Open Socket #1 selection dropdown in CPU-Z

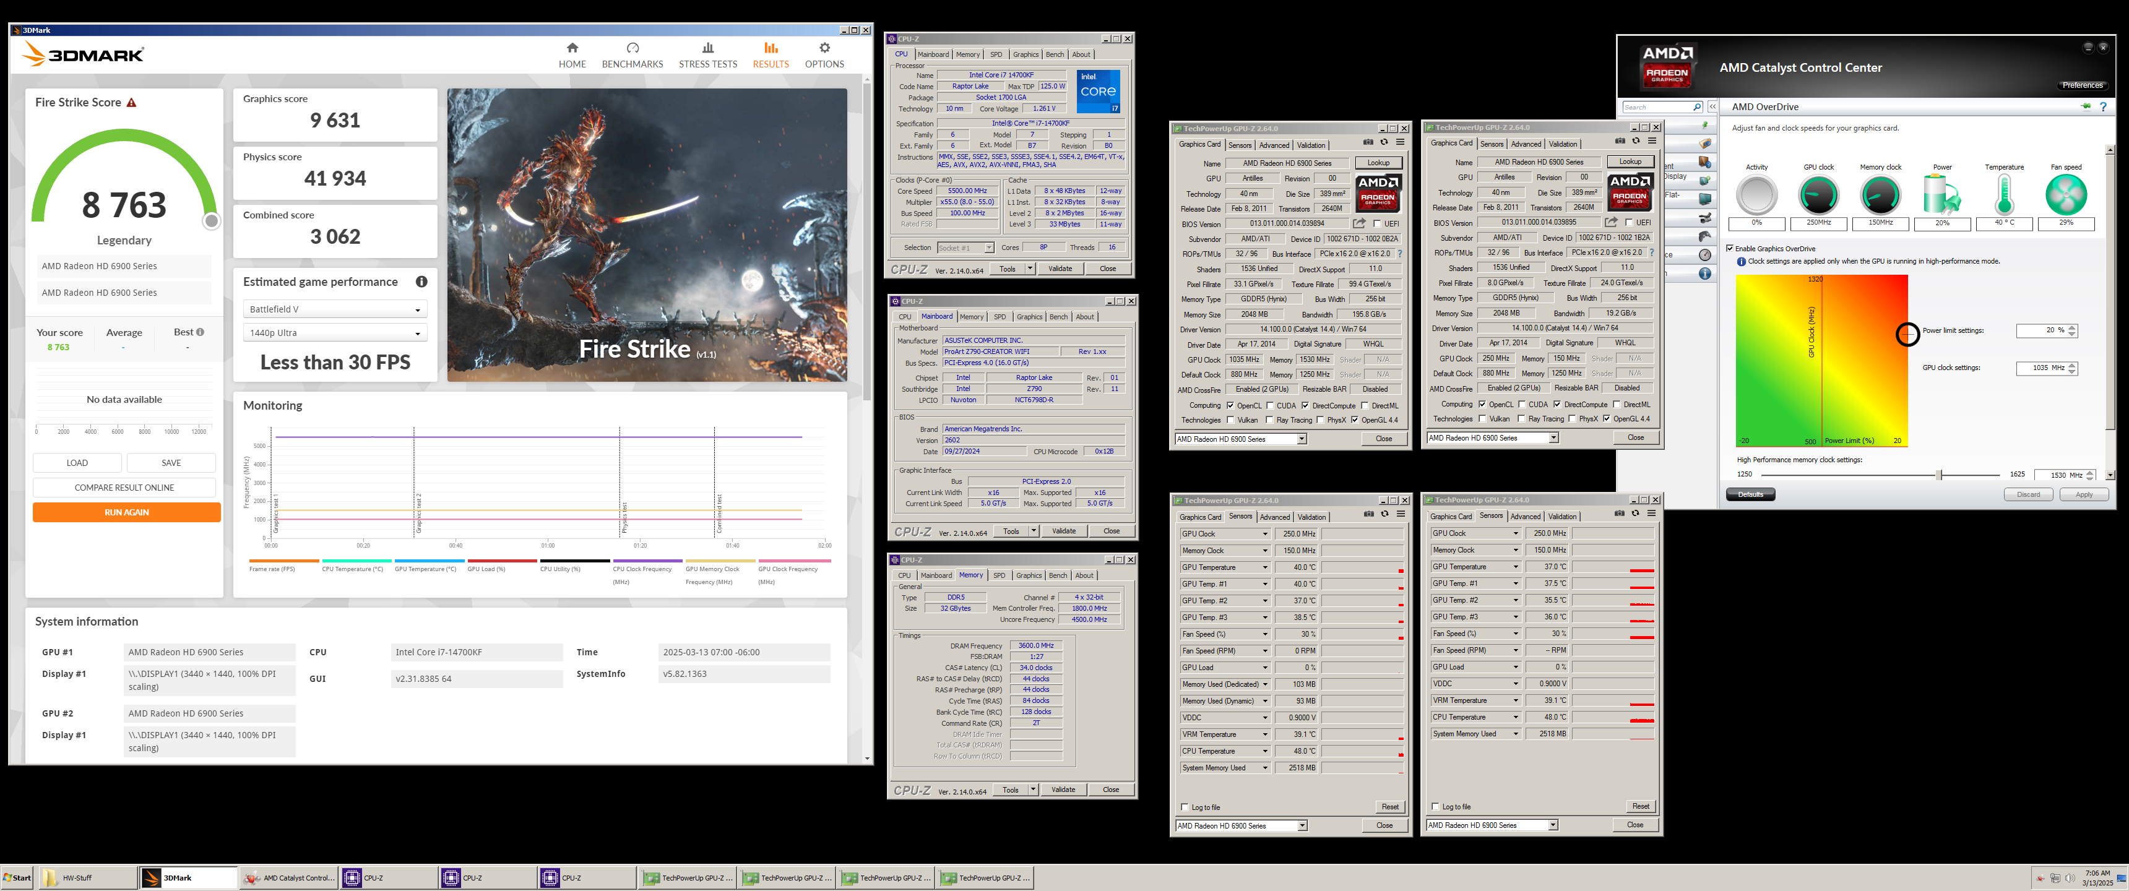[988, 247]
